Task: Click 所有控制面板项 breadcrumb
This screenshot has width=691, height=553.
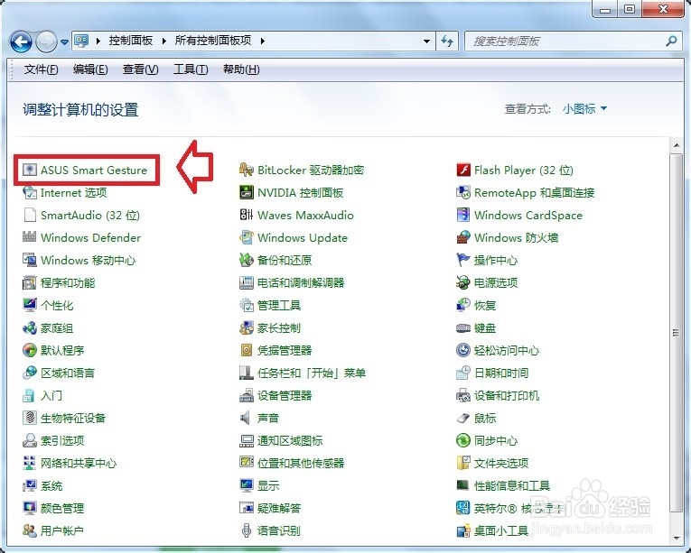Action: point(213,41)
